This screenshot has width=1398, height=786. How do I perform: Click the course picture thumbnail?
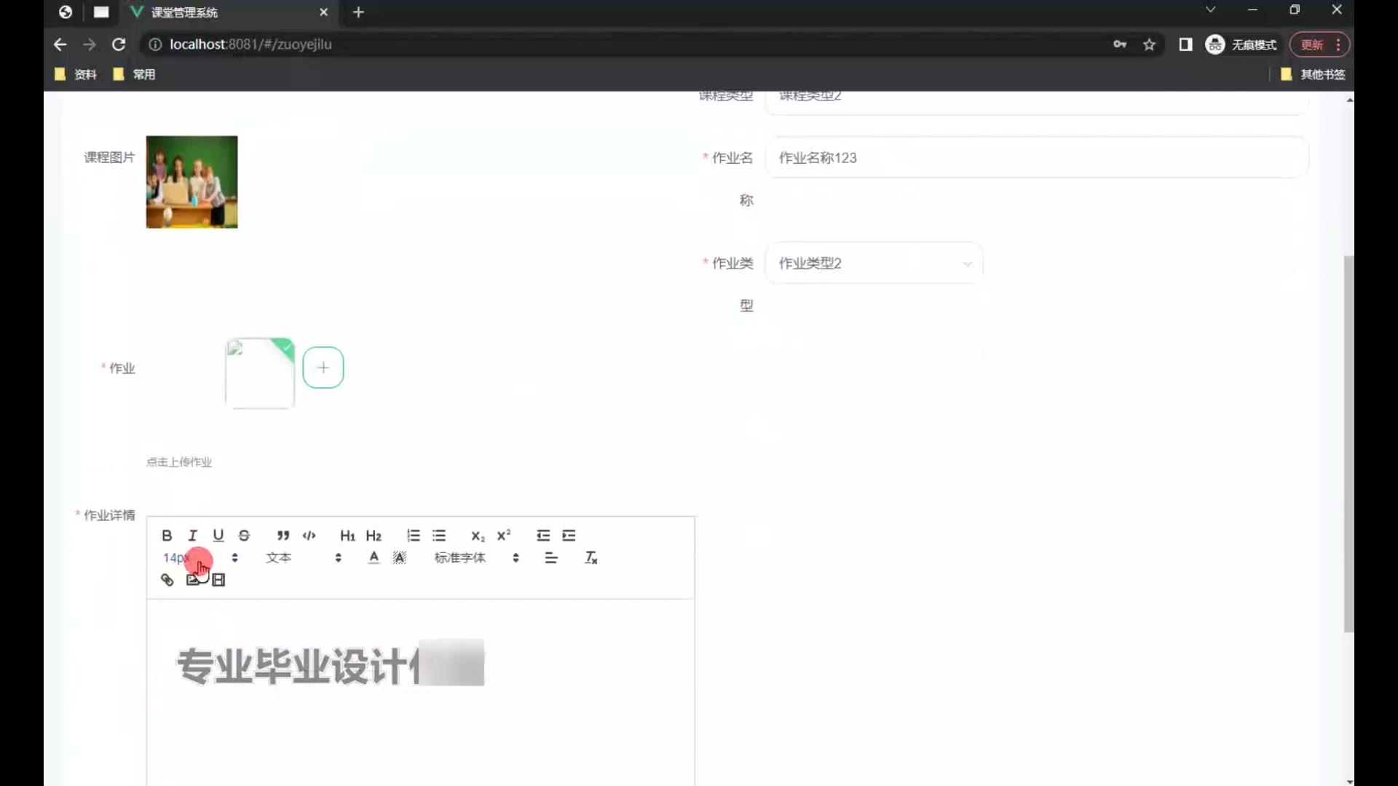click(x=191, y=182)
